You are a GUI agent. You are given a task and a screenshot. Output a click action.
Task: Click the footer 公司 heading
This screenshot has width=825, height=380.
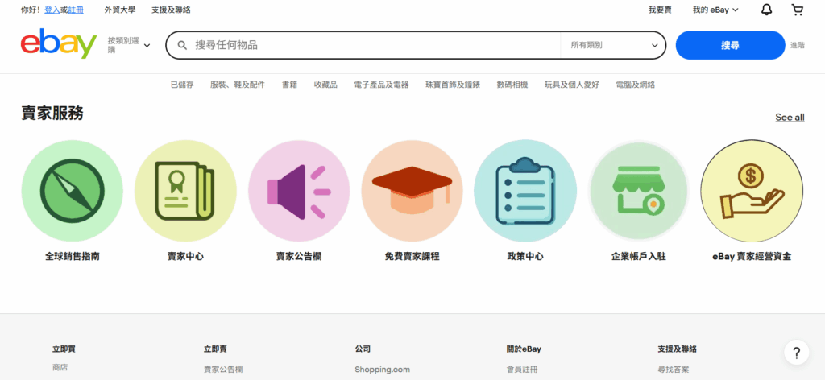click(363, 349)
